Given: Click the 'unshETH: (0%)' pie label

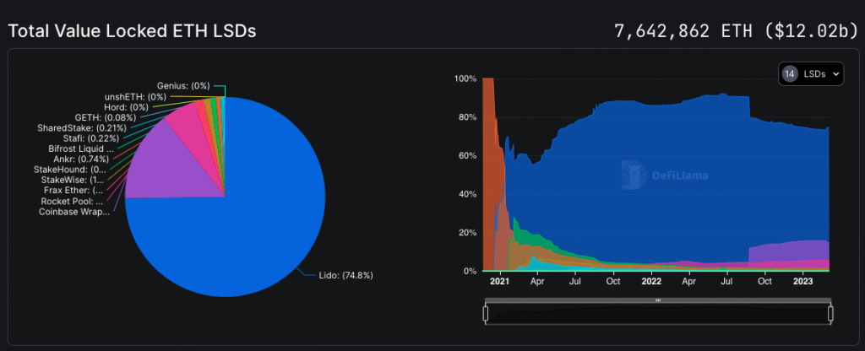Looking at the screenshot, I should tap(135, 96).
